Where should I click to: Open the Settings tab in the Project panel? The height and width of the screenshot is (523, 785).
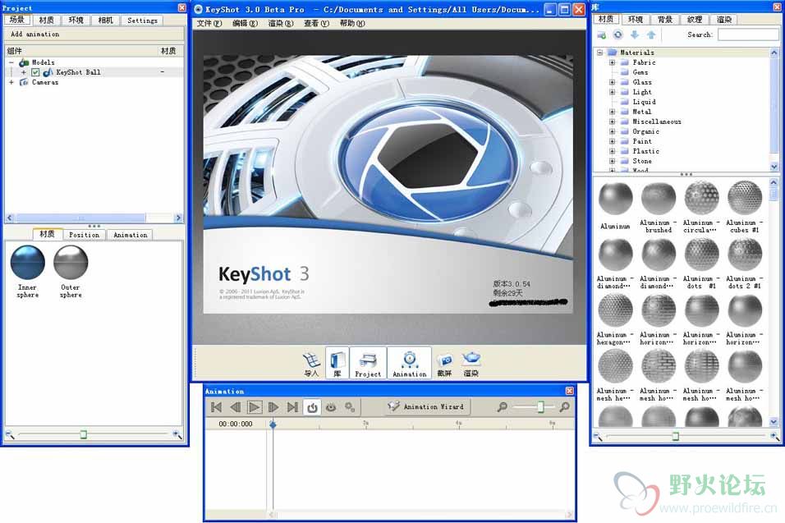(142, 20)
